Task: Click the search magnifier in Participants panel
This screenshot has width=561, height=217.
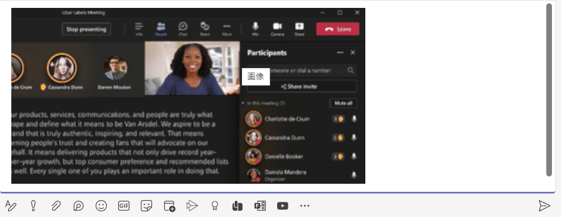Action: pos(351,70)
